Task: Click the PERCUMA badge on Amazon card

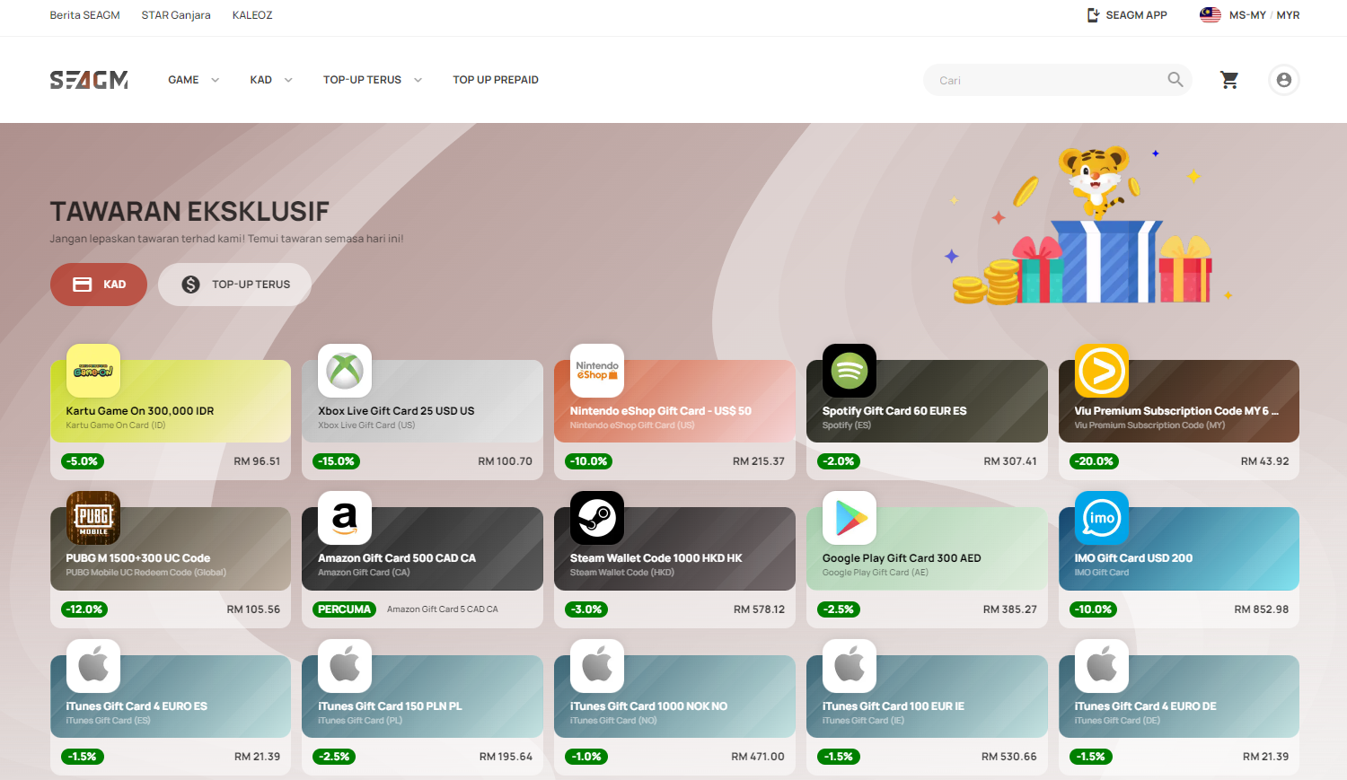Action: click(344, 609)
